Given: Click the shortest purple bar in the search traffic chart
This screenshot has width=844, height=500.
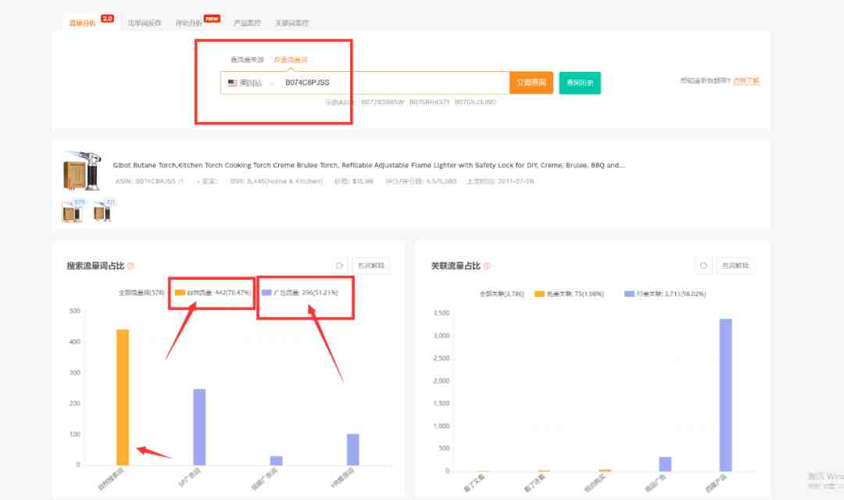Looking at the screenshot, I should click(276, 461).
